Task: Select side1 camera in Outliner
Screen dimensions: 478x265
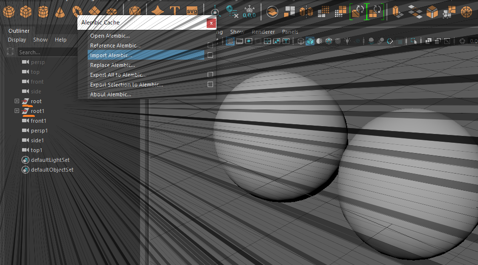Action: (x=37, y=140)
